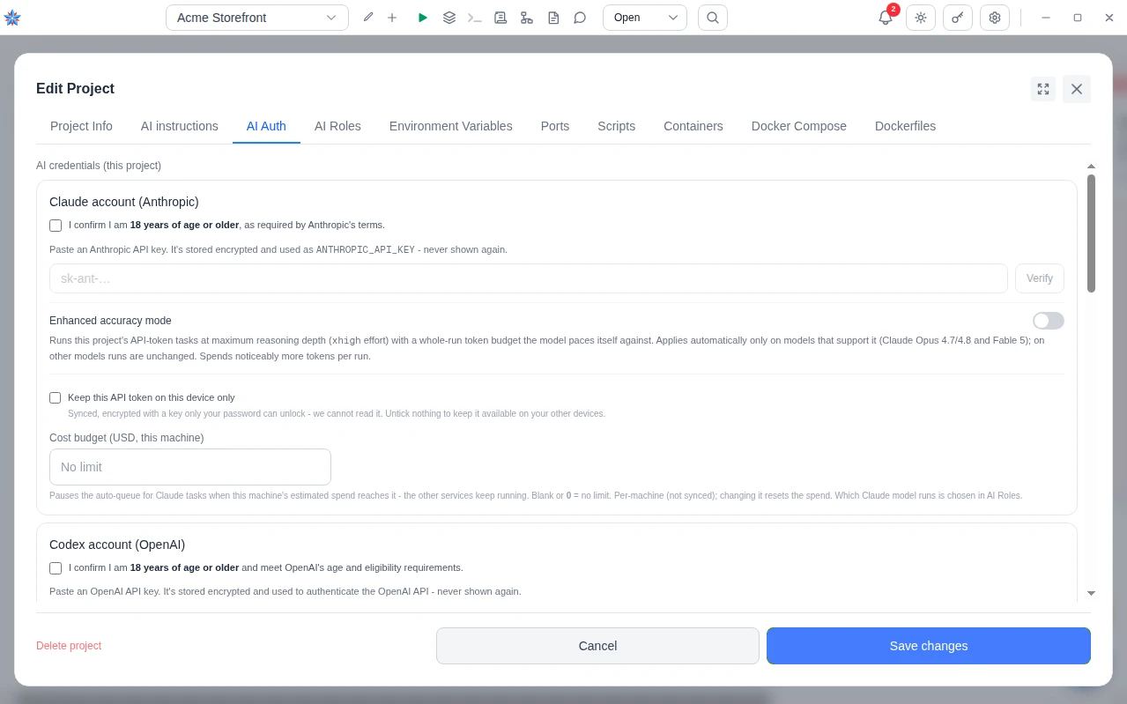The height and width of the screenshot is (704, 1127).
Task: Click the Cost budget (USD, this machine) label
Action: point(127,438)
